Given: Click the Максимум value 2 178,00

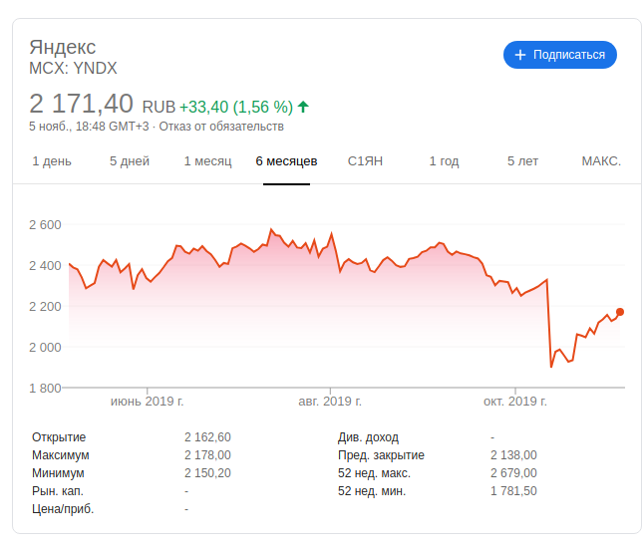Looking at the screenshot, I should click(x=207, y=455).
